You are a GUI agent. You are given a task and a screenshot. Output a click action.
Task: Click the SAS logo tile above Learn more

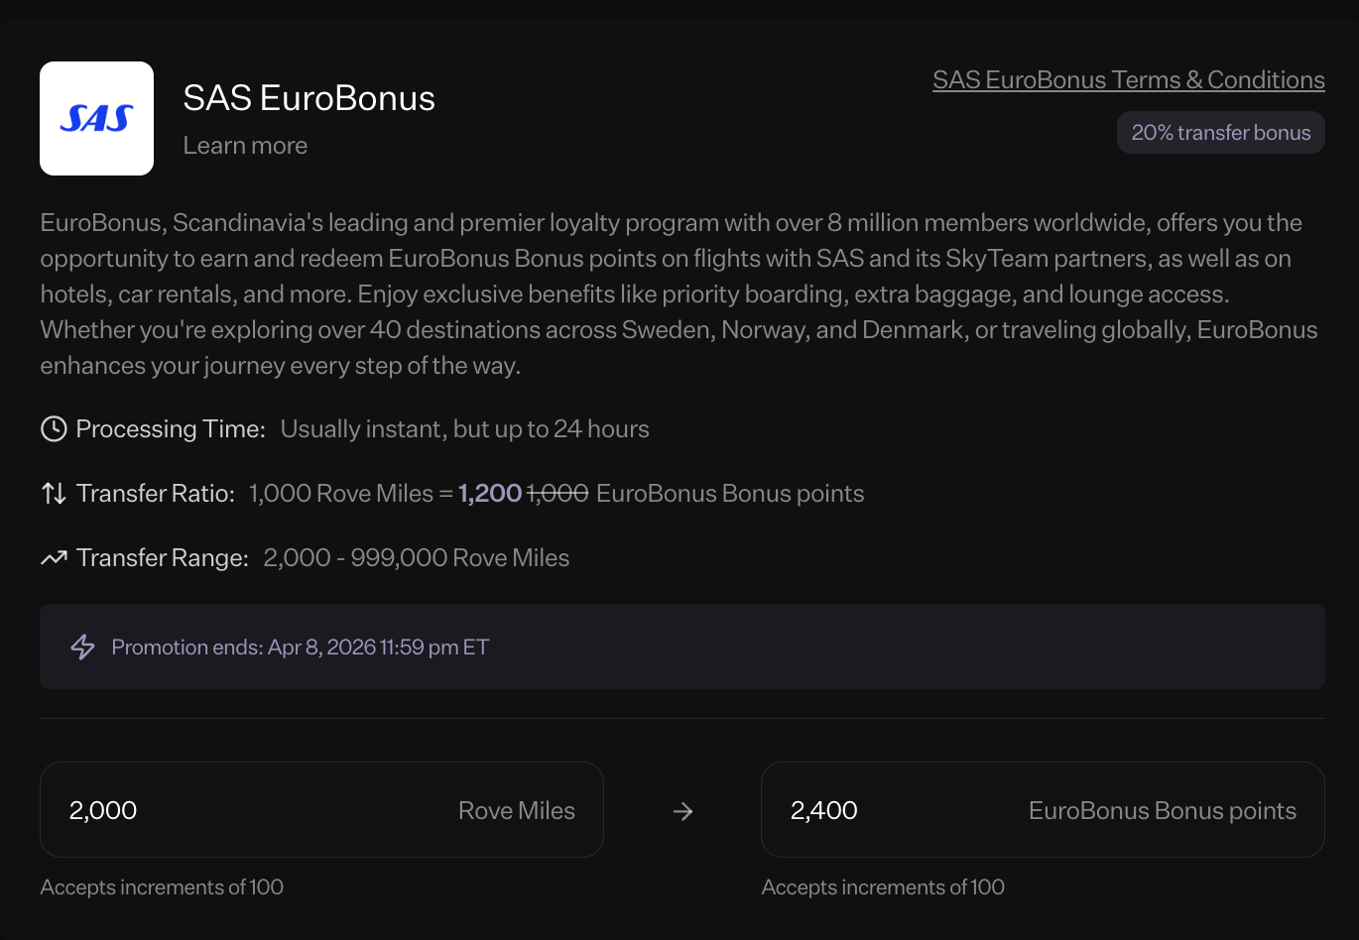pos(96,117)
